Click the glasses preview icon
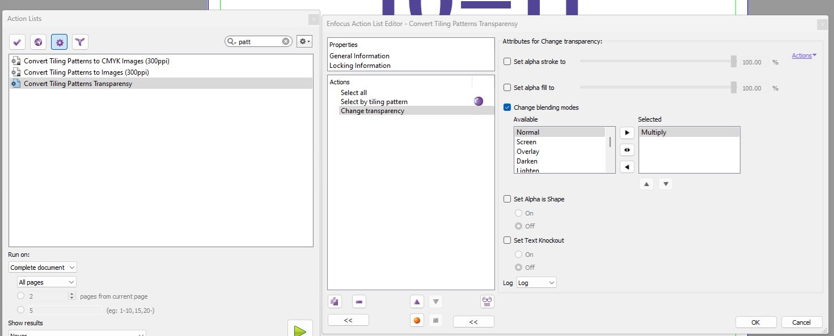The height and width of the screenshot is (336, 834). pyautogui.click(x=487, y=301)
